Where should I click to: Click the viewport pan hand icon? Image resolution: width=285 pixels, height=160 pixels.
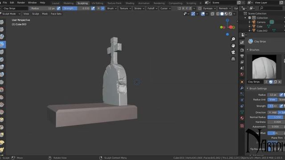[233, 46]
